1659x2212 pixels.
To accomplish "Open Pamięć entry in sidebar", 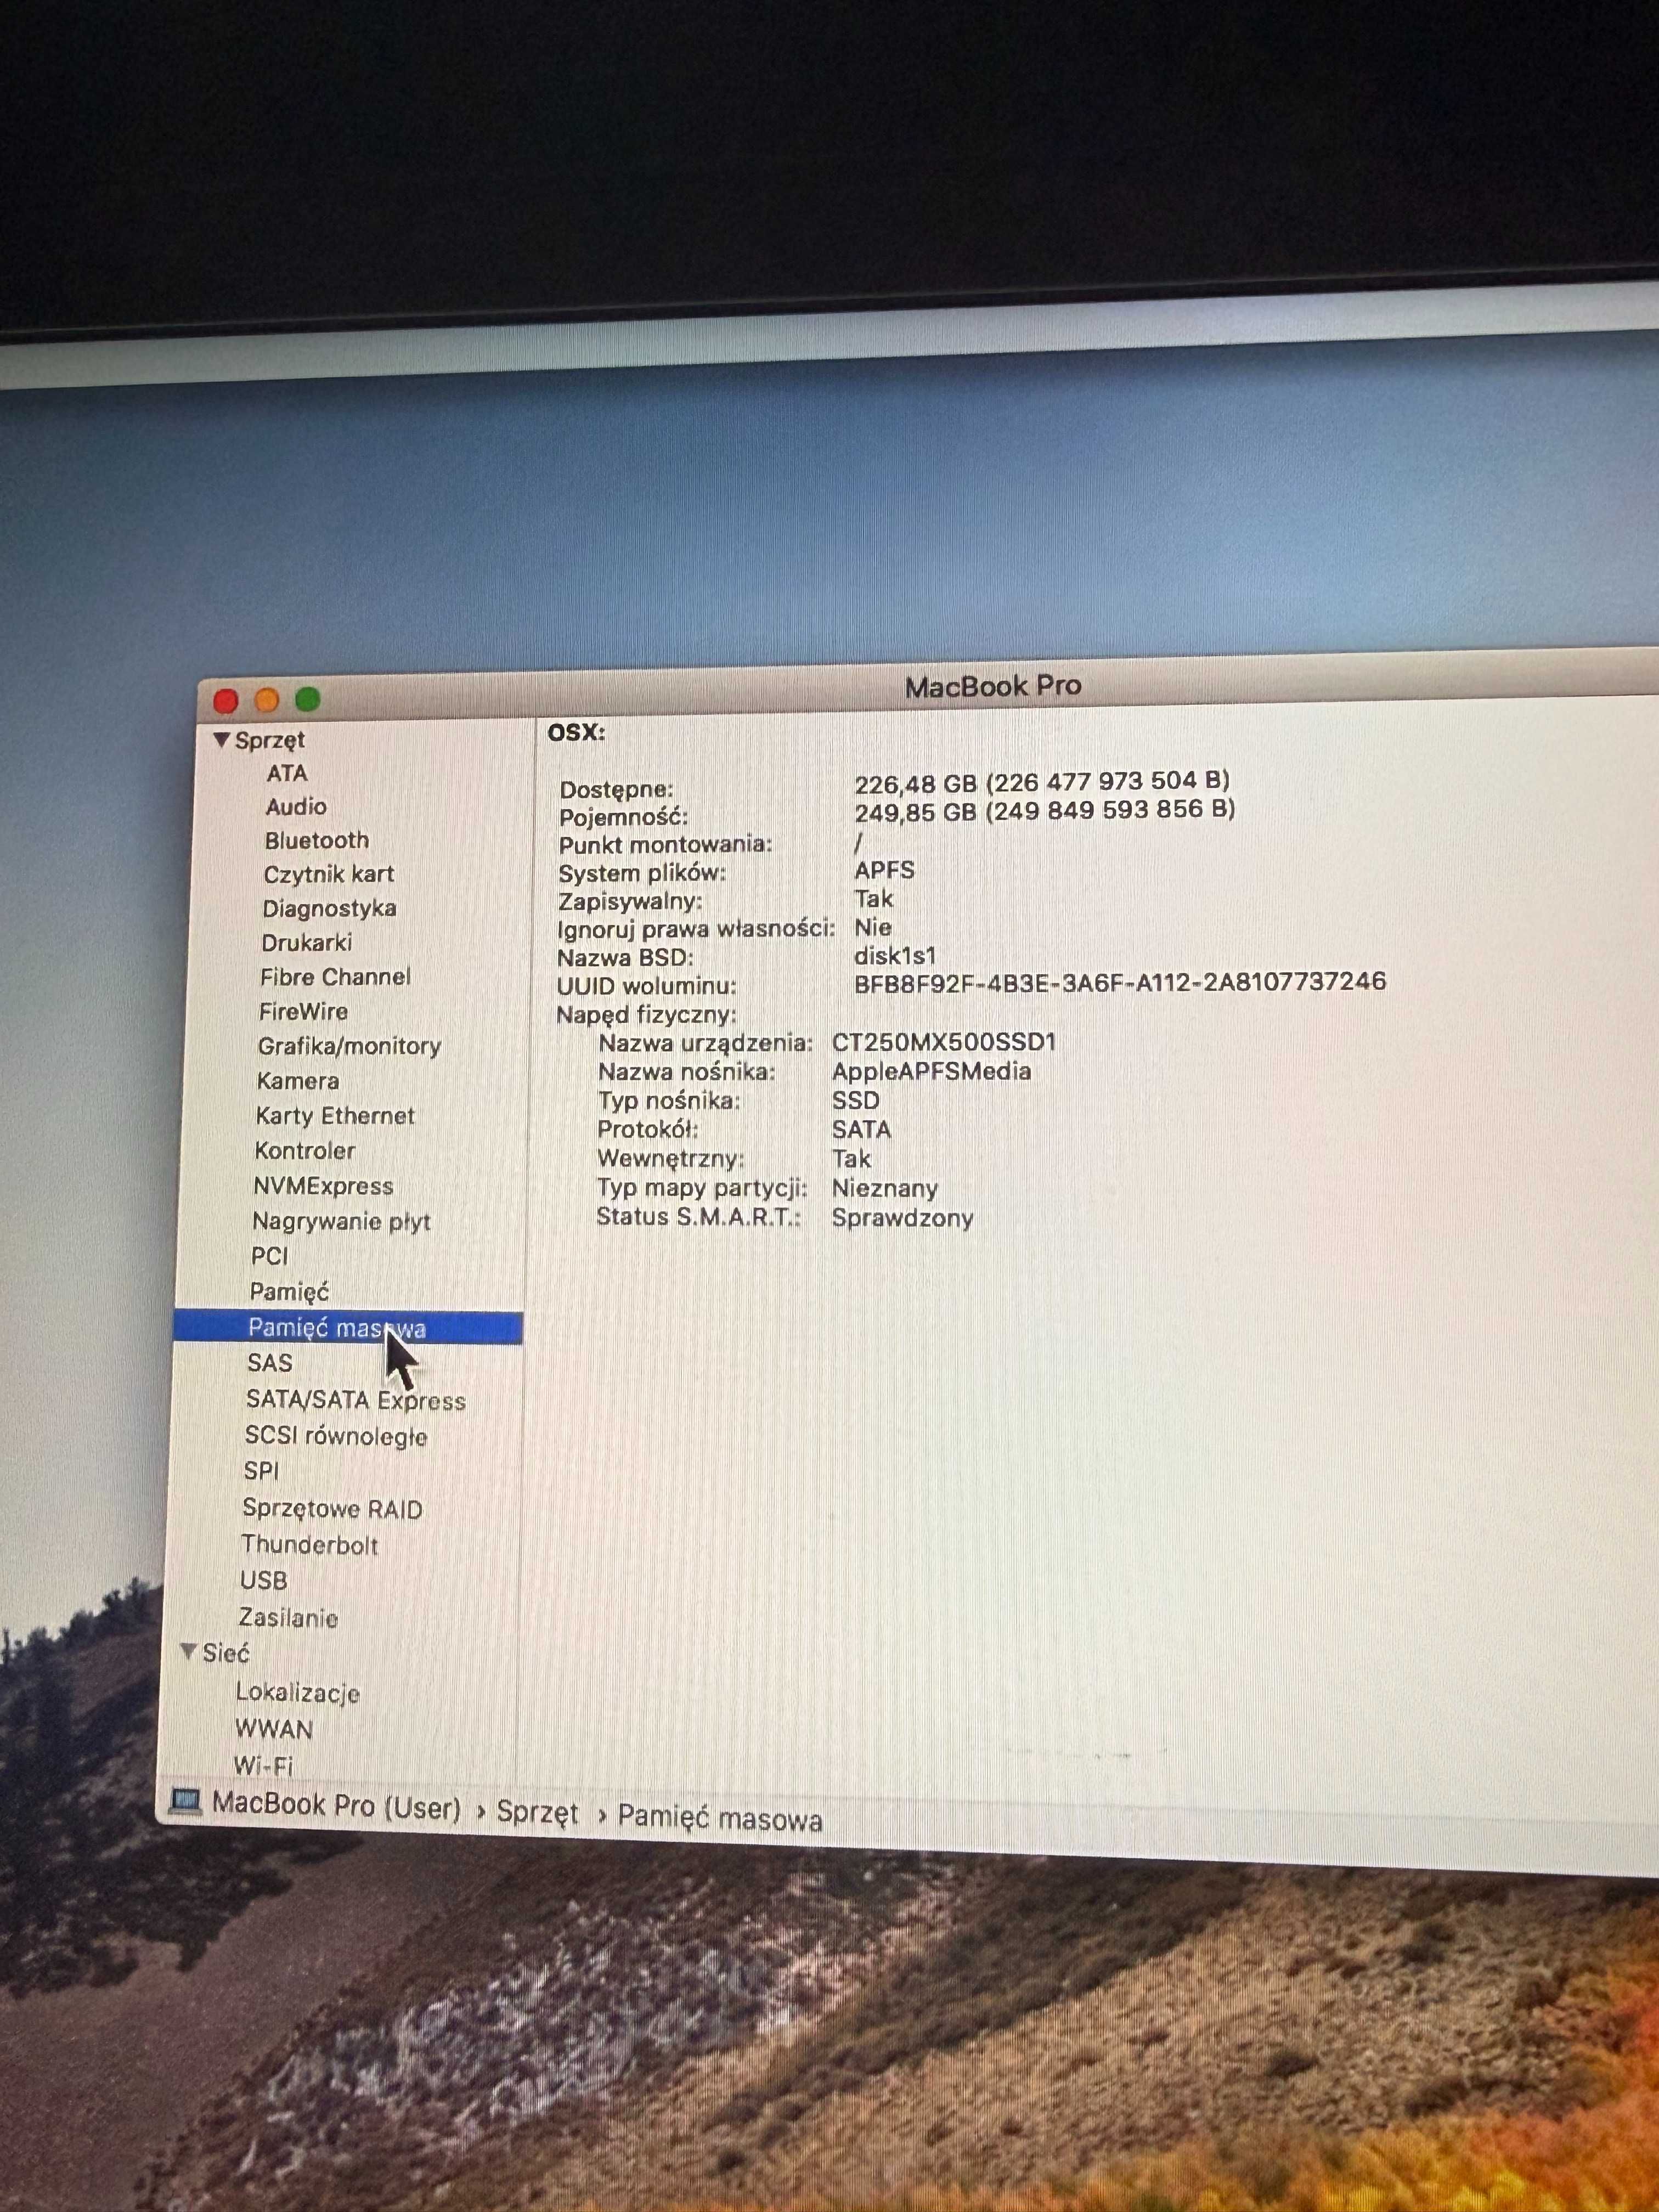I will [x=288, y=1291].
